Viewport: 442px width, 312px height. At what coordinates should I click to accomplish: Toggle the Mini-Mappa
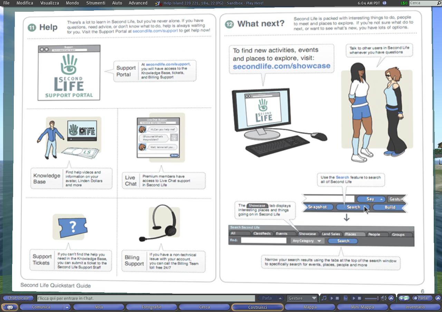[363, 307]
